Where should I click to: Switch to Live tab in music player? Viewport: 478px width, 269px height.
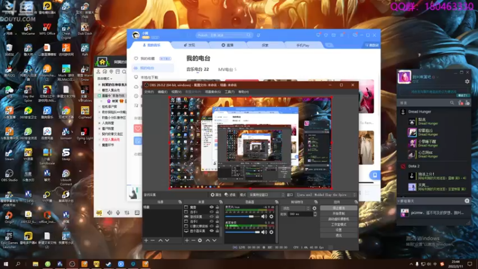[x=228, y=45]
